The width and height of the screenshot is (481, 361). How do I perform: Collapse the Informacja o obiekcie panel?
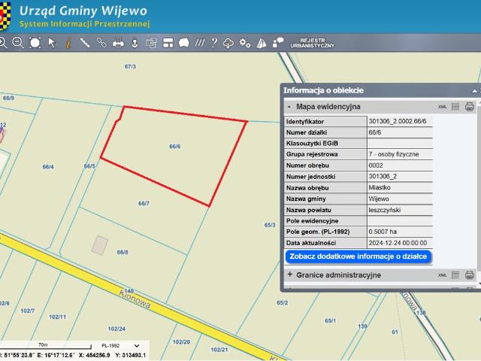[x=474, y=90]
